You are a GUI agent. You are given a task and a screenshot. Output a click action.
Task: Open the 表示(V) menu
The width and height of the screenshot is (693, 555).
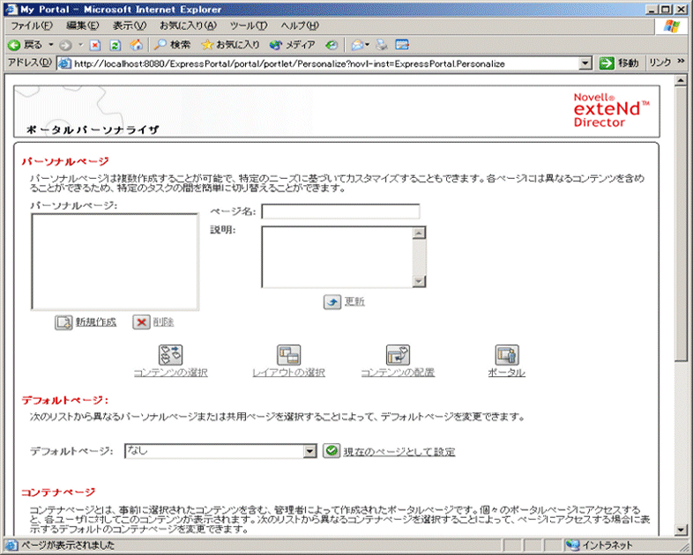[129, 26]
